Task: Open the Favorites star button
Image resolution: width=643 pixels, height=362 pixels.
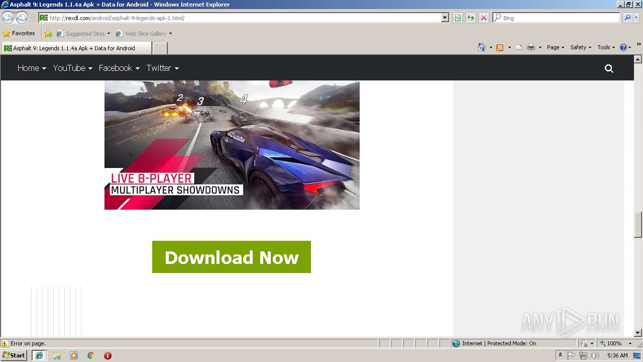Action: [19, 33]
